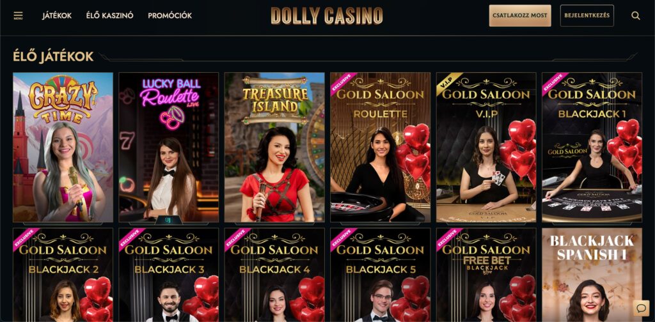Open the Treasure Island game tile
The image size is (655, 322).
coord(274,147)
